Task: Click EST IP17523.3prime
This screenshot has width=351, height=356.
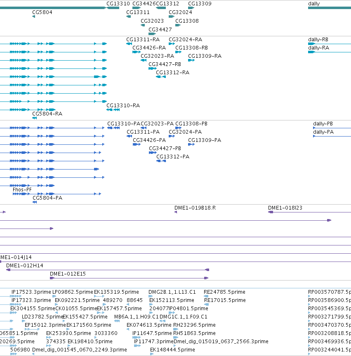Action: point(31,292)
